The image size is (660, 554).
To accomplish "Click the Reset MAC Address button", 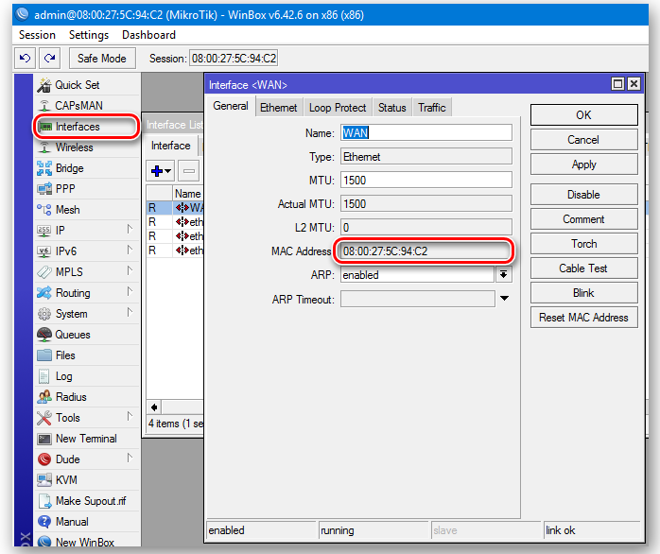I will coord(583,318).
